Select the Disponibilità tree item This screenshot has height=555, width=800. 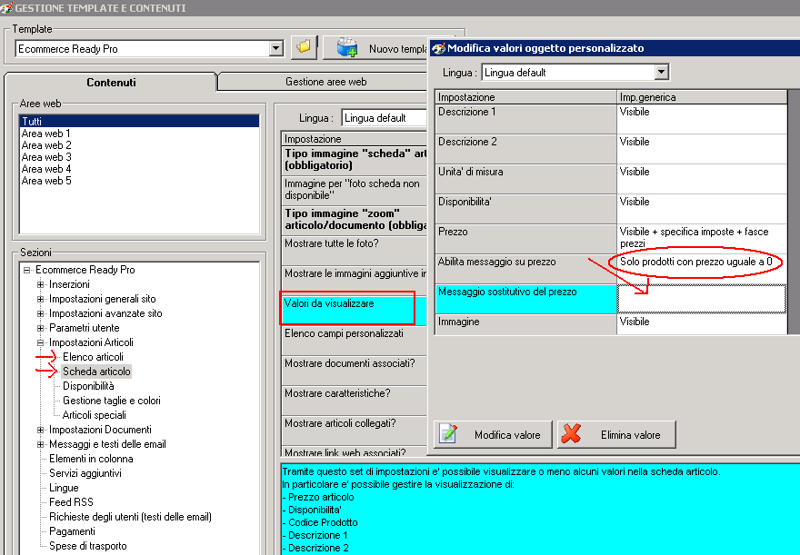click(88, 386)
